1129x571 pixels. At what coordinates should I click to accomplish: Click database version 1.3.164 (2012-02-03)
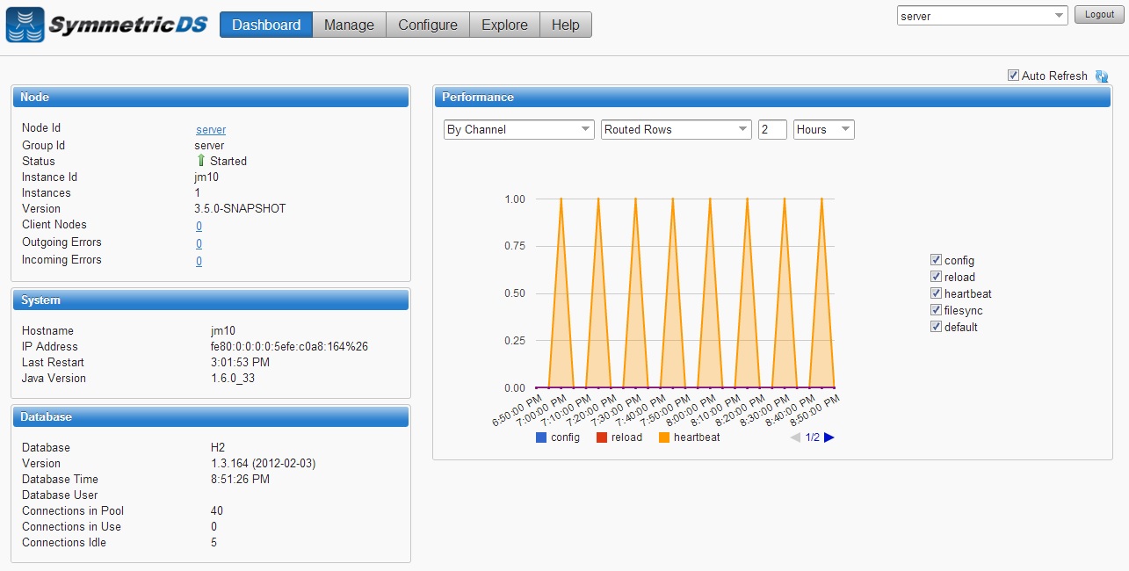[261, 464]
